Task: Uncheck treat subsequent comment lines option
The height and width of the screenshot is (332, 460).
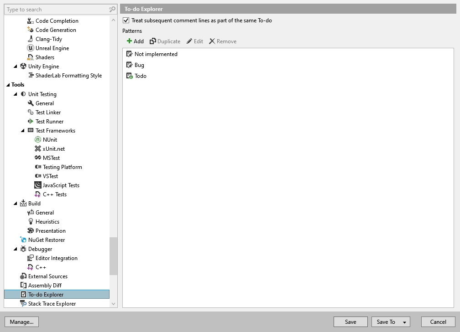Action: (x=125, y=20)
